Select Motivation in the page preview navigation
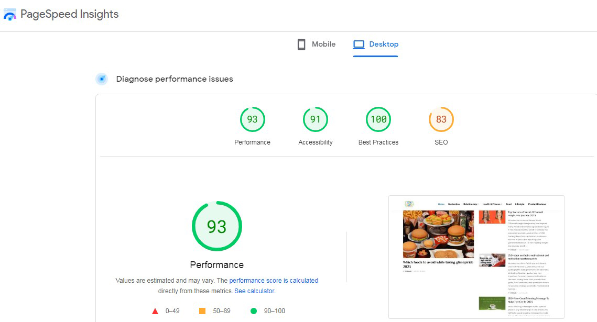Viewport: 597px width, 322px height. point(454,204)
